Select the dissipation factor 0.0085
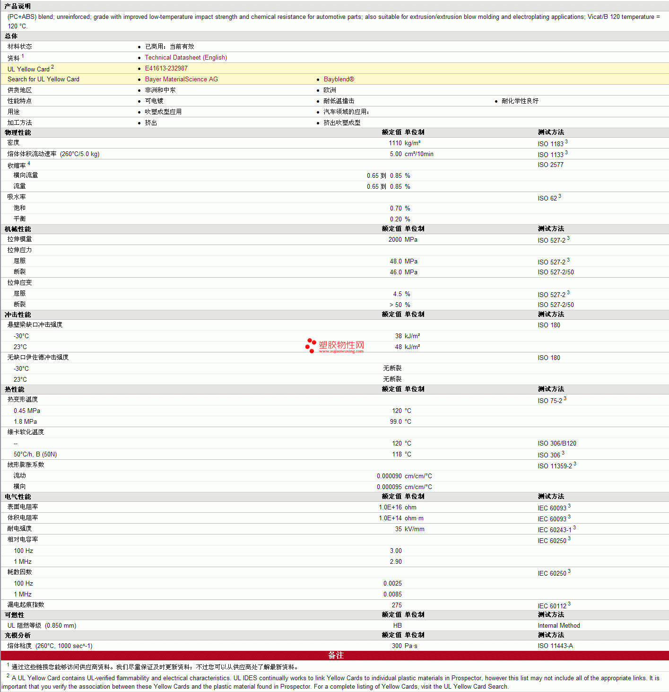 click(x=392, y=594)
